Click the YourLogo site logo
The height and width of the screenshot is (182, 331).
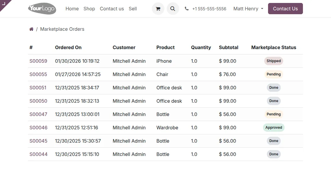tap(42, 9)
